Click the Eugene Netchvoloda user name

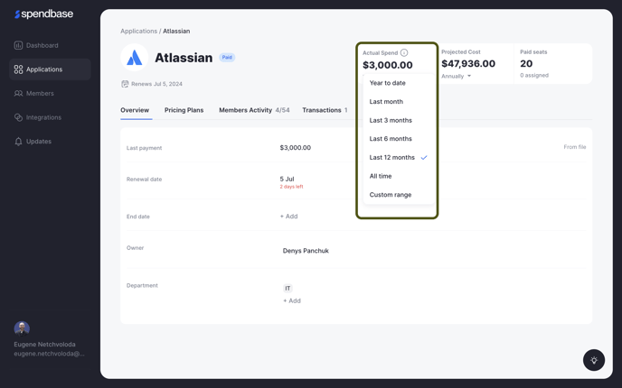(x=45, y=345)
